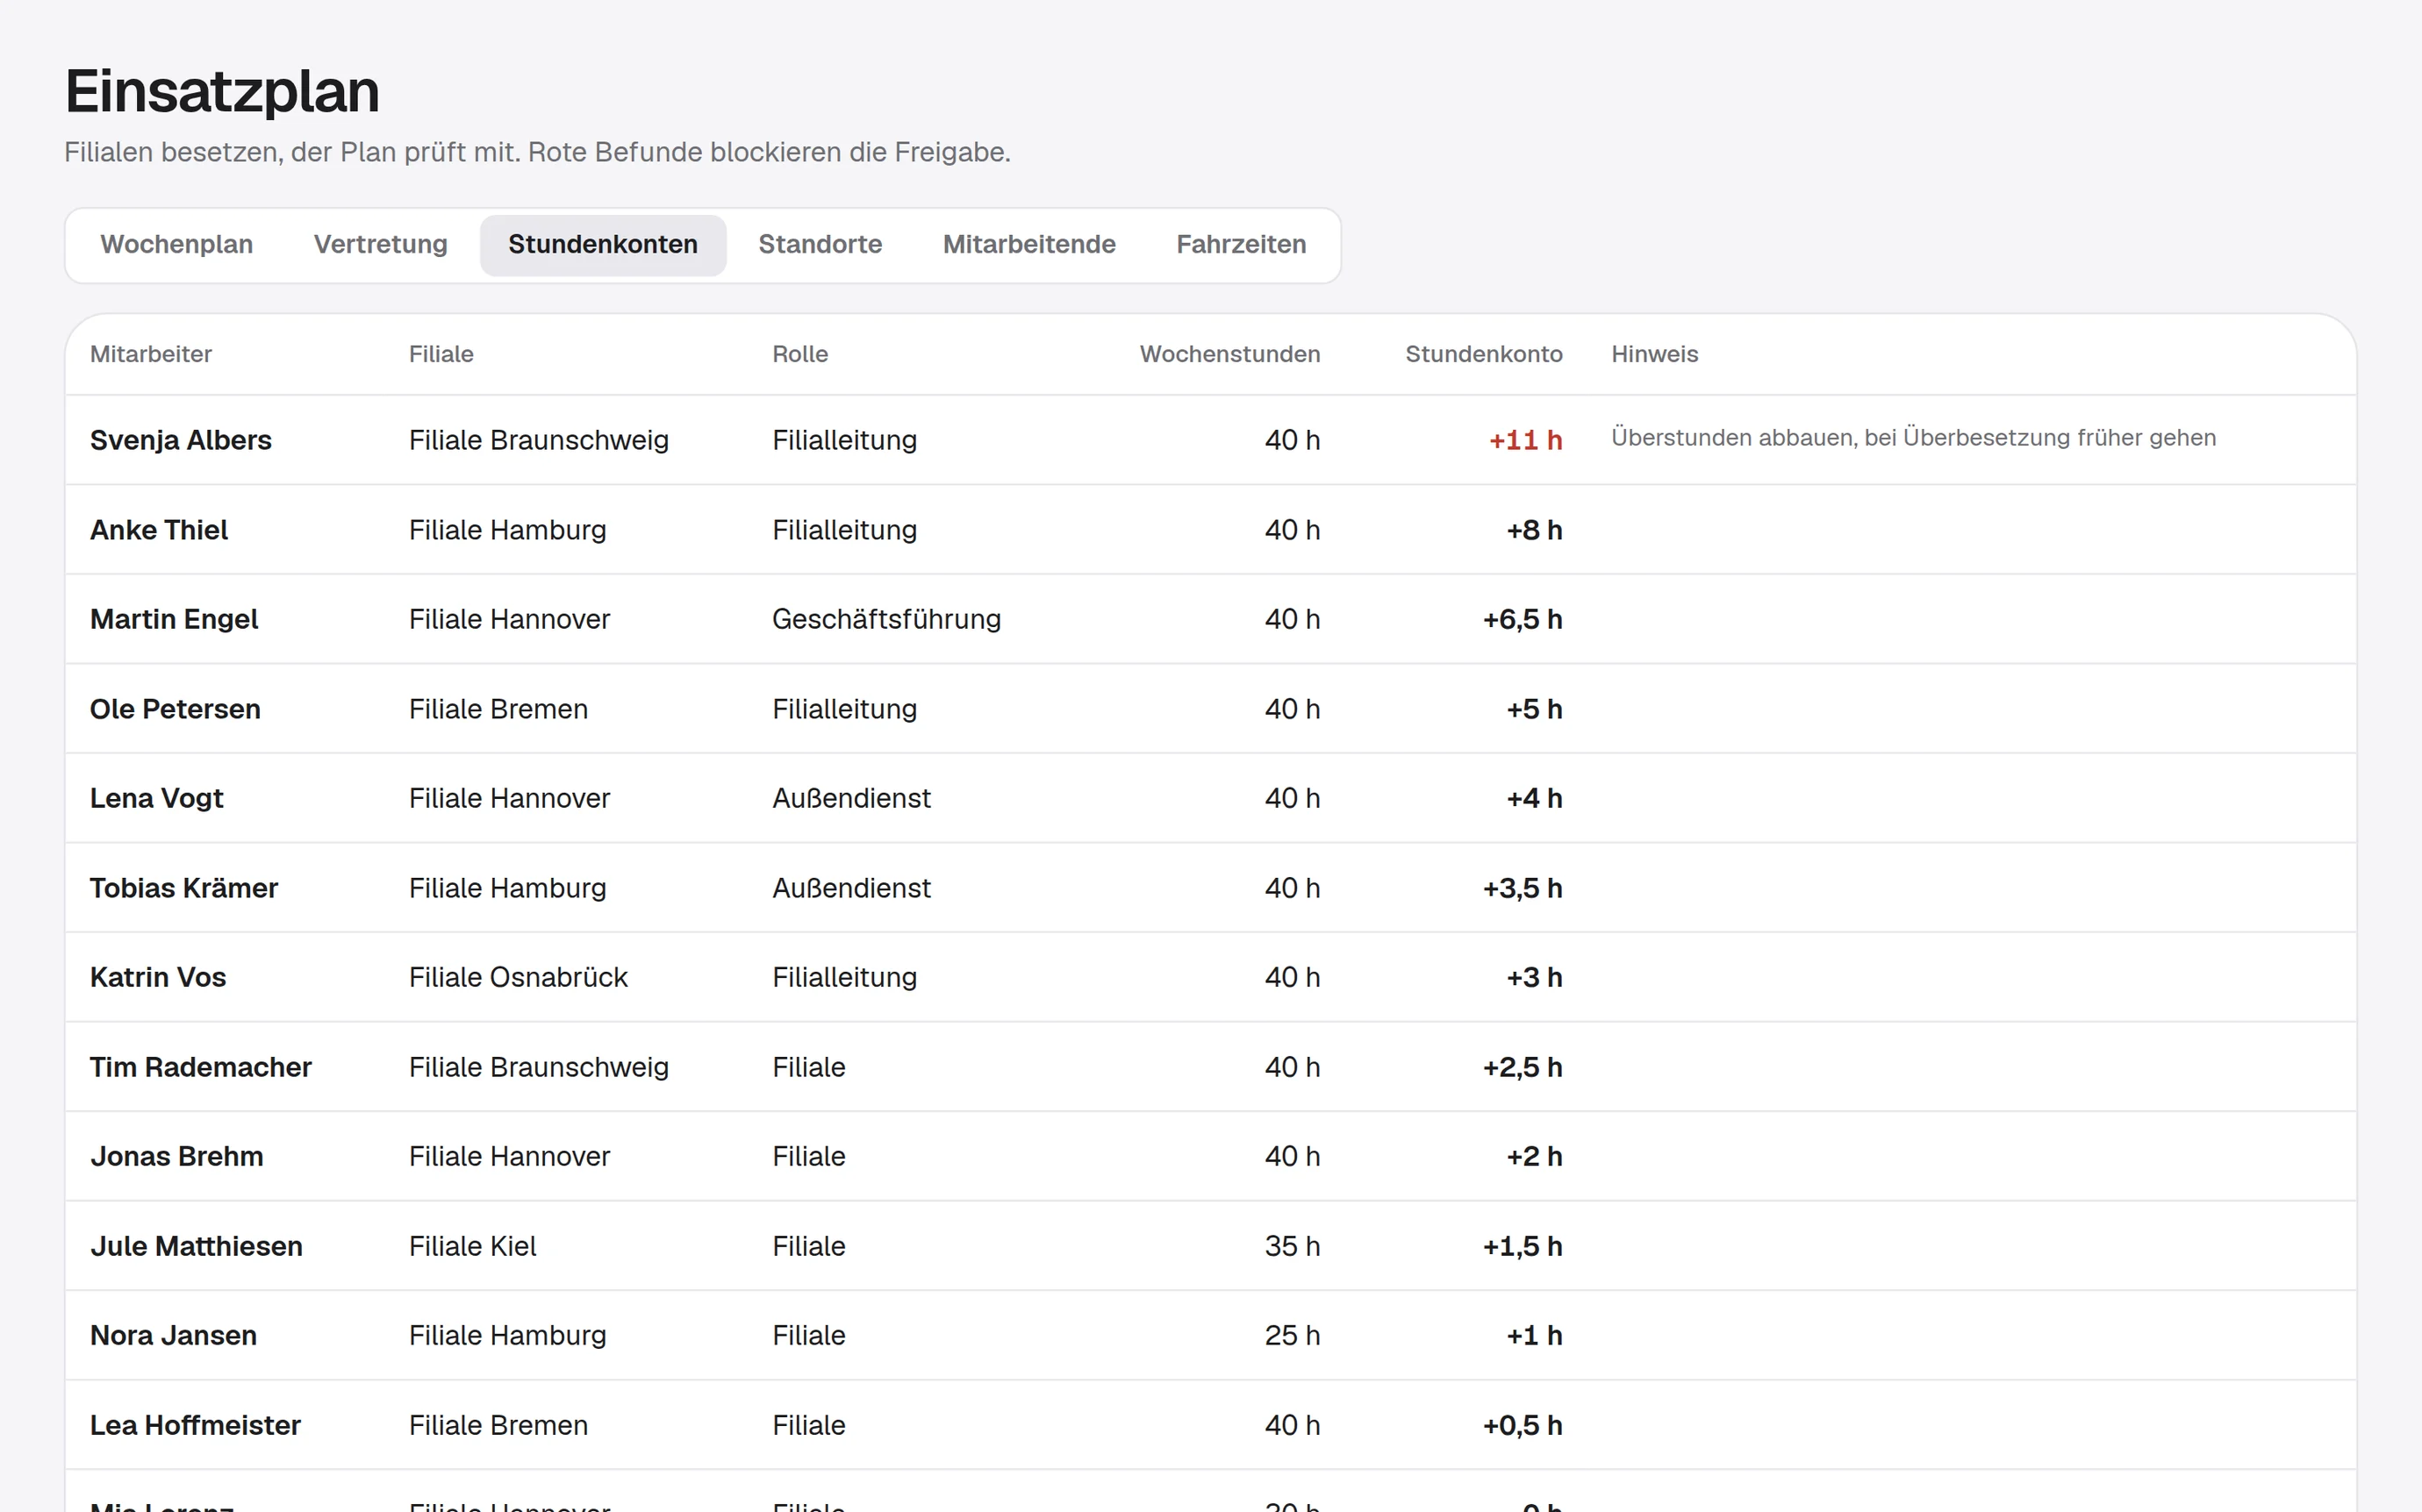Viewport: 2422px width, 1512px height.
Task: Click Jonas Brehm's +2 h balance
Action: [x=1534, y=1156]
